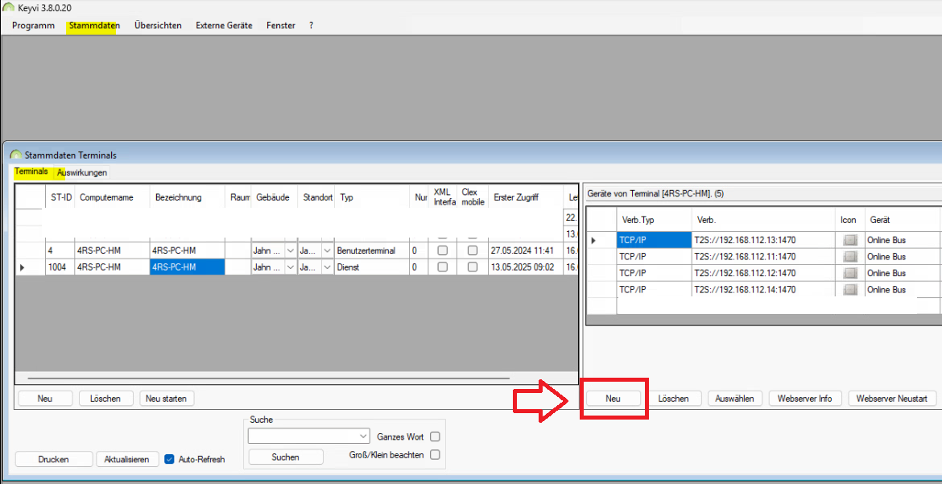
Task: Click row selector arrow for terminal 1004
Action: click(23, 267)
